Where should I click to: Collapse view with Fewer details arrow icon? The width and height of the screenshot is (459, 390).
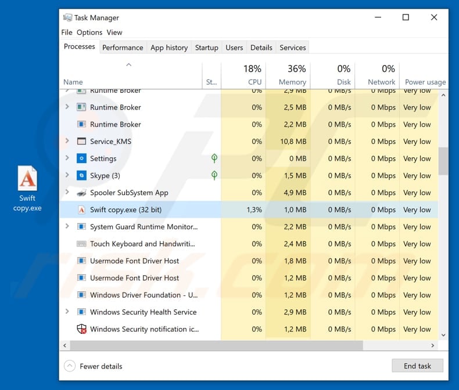70,366
